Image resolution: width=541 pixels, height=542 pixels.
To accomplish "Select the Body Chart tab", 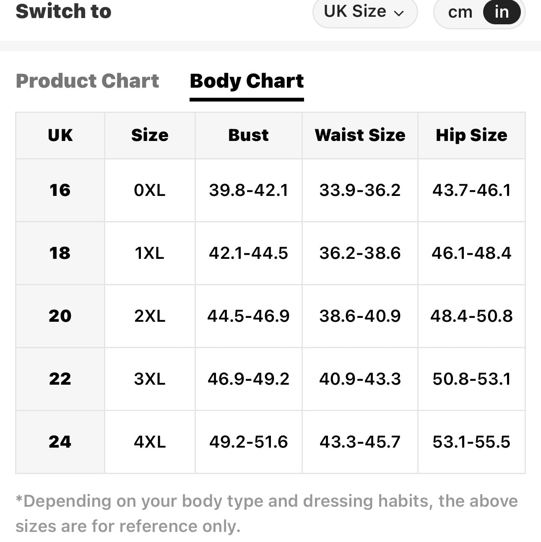I will (x=247, y=81).
